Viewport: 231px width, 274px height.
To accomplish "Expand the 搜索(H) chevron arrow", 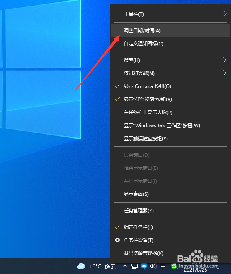I will pos(225,60).
